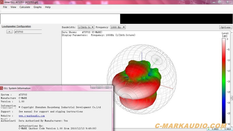Click the plus button beside AT3703
The height and width of the screenshot is (131, 233).
[9, 32]
